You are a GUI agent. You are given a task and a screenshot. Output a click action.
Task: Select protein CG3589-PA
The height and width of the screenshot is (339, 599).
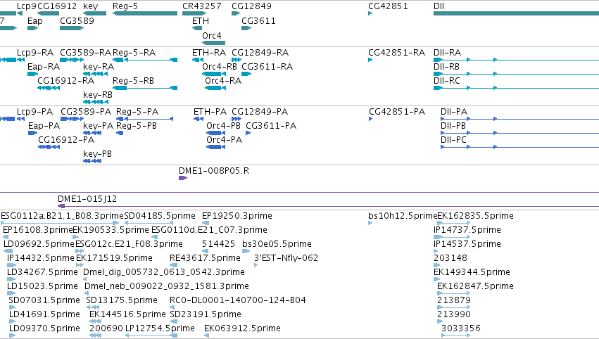72,119
